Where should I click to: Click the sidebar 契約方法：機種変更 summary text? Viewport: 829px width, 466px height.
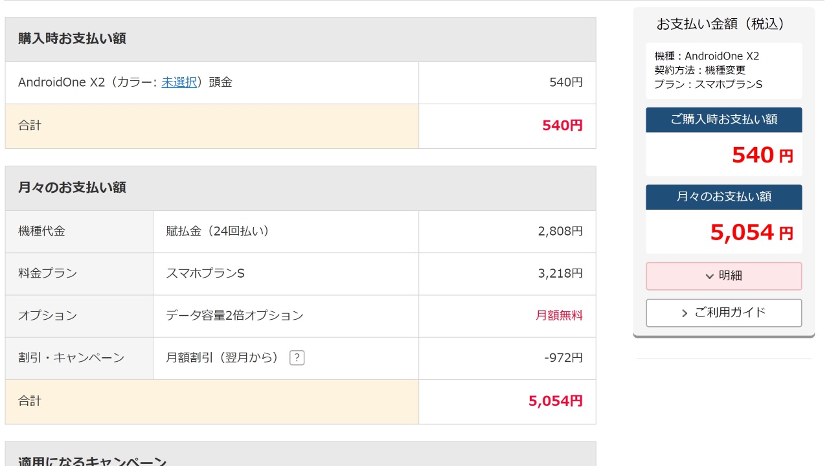point(699,70)
